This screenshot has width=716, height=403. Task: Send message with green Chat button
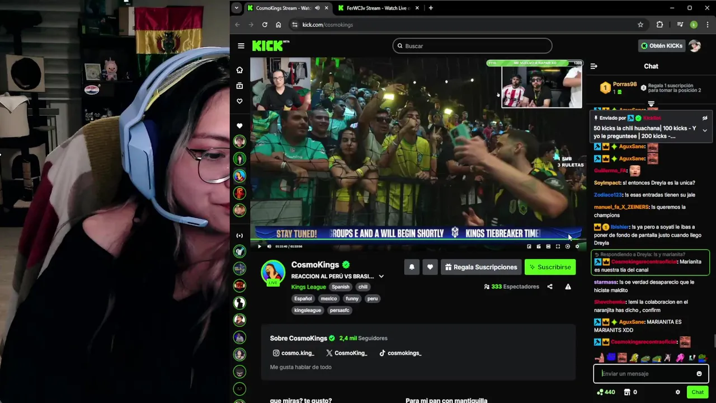pos(697,392)
